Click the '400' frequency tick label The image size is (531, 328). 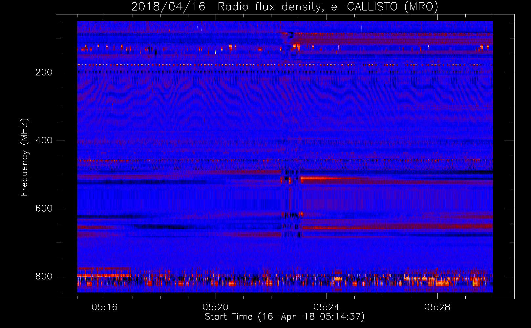pos(44,140)
